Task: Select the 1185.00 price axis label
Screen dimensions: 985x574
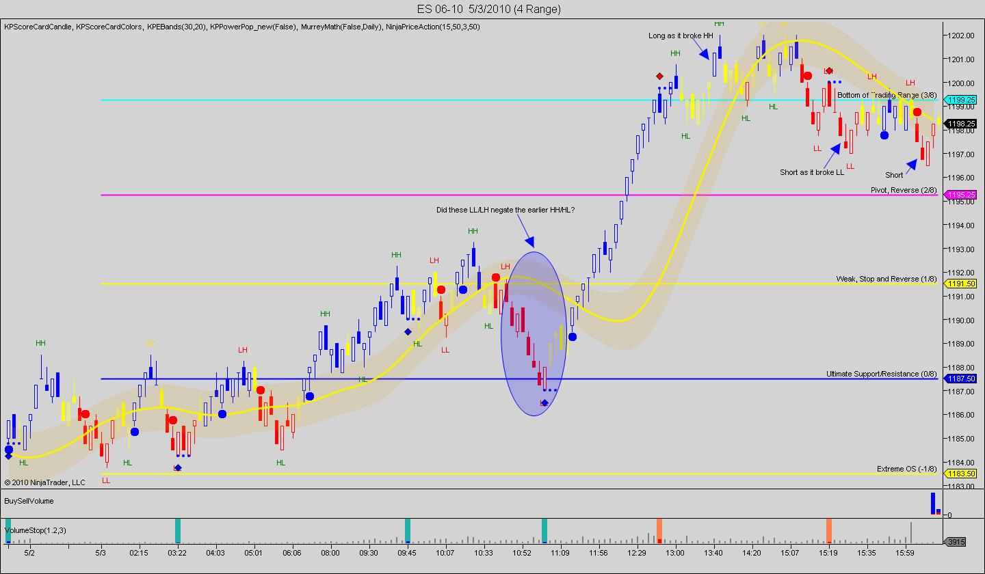Action: [961, 439]
